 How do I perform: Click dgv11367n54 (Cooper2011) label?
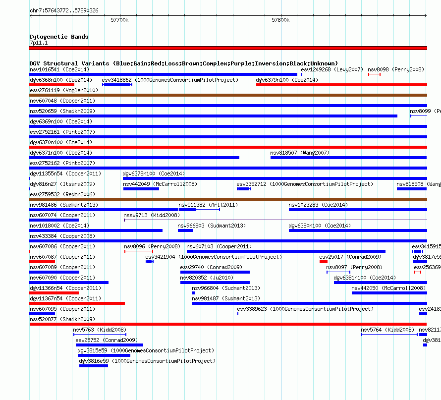[65, 298]
